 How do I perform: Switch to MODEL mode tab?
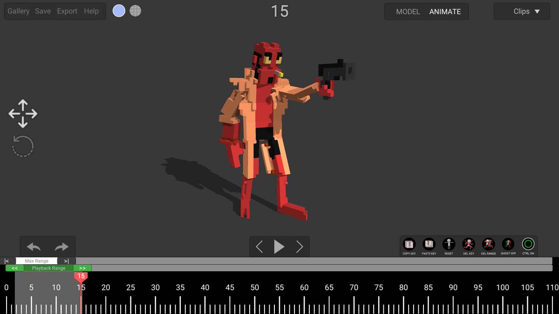point(408,12)
